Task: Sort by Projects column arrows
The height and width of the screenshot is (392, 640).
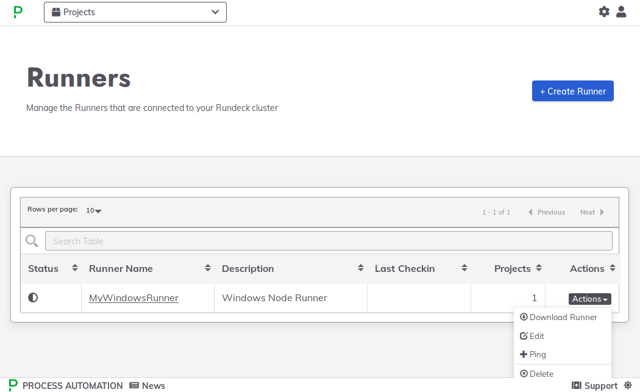Action: tap(539, 268)
